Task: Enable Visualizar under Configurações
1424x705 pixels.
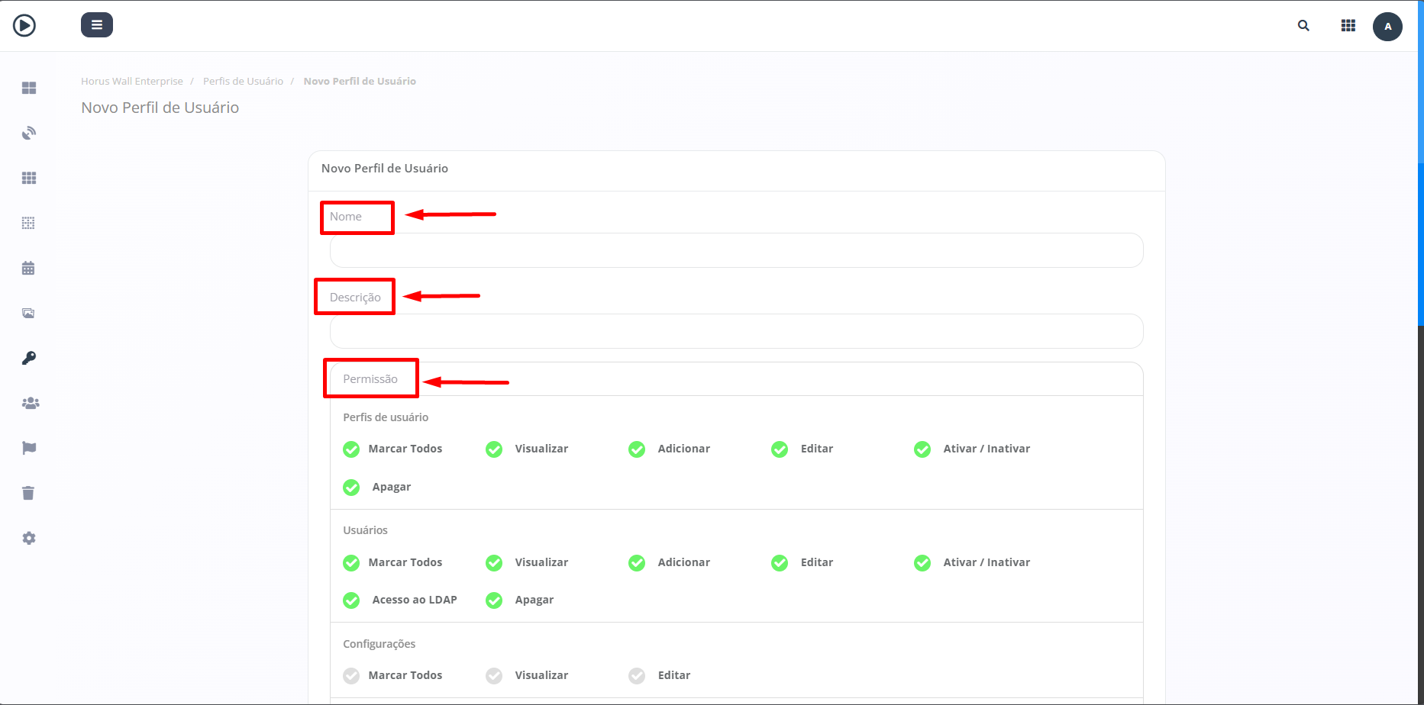Action: (493, 675)
